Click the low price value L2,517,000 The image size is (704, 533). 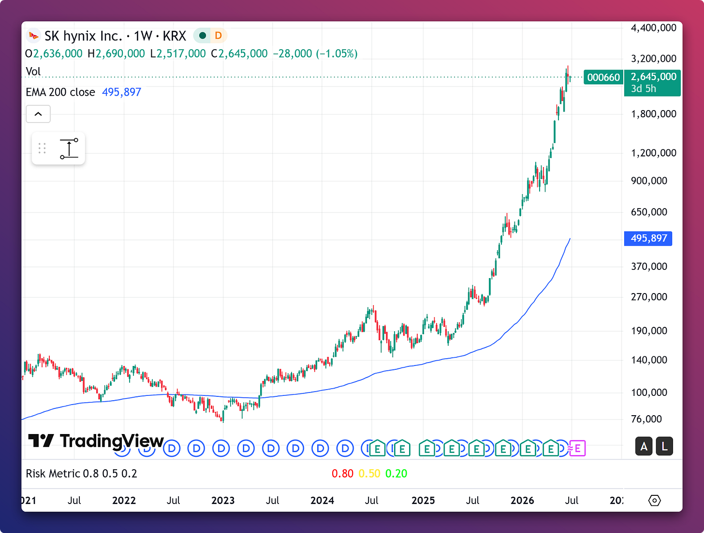coord(178,54)
